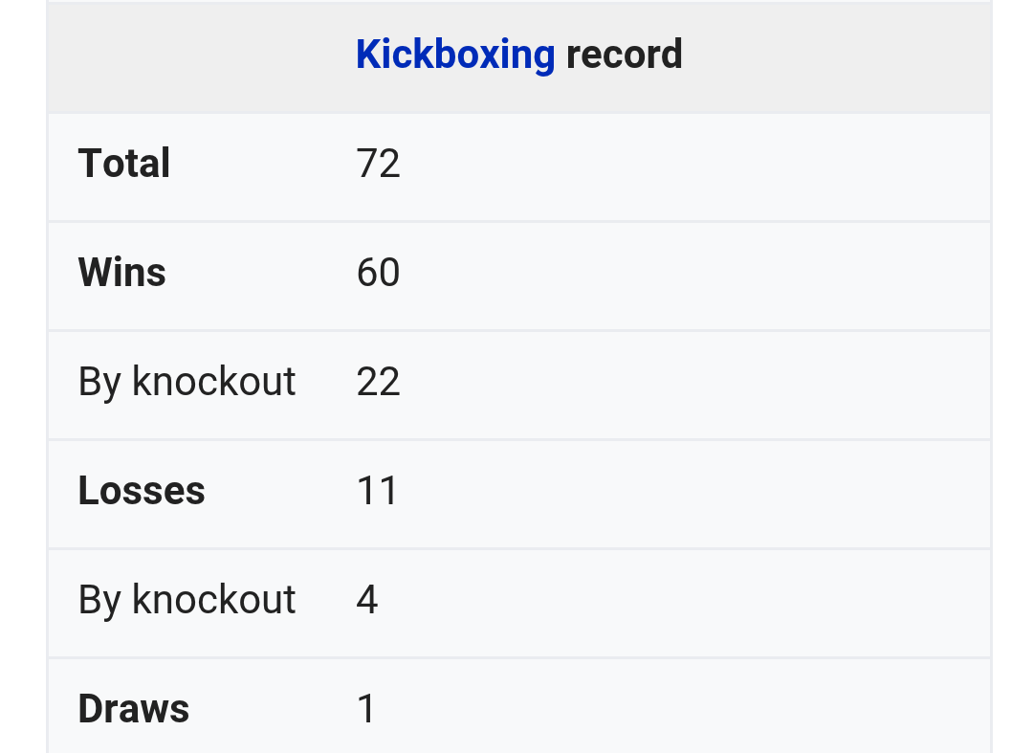Viewport: 1033px width, 753px height.
Task: Click blank space right of the draws value
Action: tap(689, 709)
